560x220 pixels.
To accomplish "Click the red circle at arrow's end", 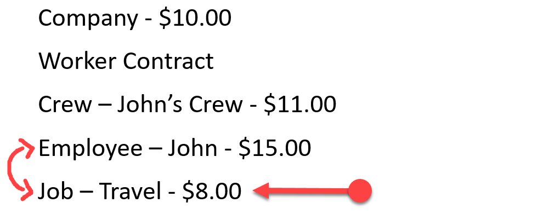I will point(360,191).
